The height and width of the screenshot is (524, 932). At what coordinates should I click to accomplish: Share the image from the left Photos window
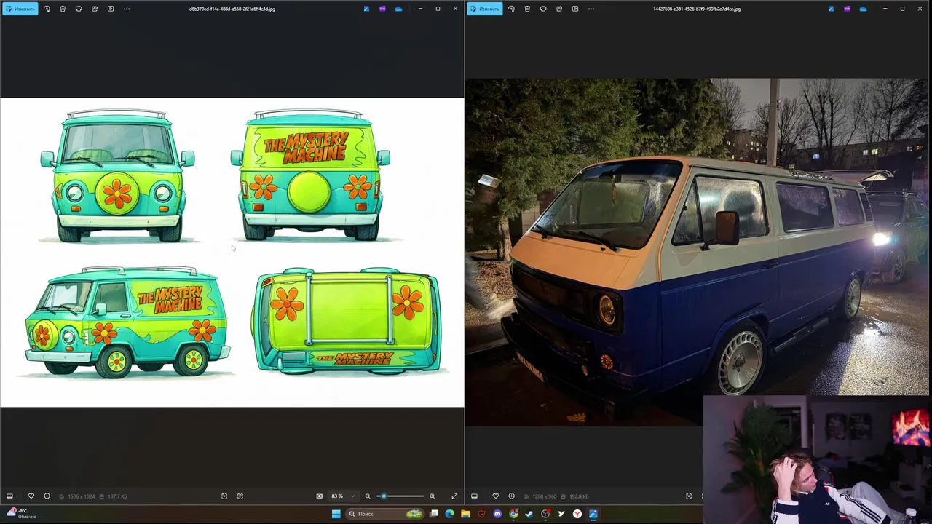(95, 9)
